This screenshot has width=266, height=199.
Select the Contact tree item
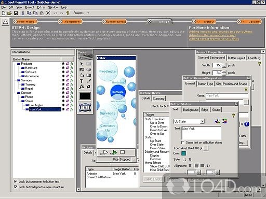26,93
